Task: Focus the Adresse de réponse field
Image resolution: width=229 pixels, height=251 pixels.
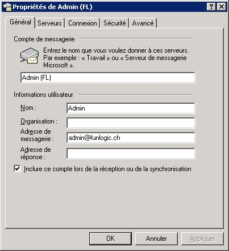Action: click(131, 154)
